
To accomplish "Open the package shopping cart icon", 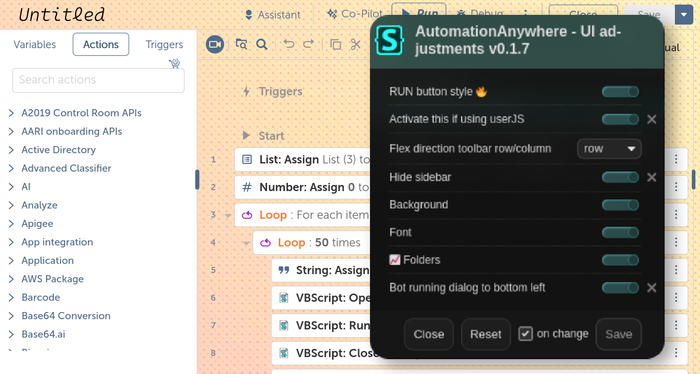I will tap(175, 64).
